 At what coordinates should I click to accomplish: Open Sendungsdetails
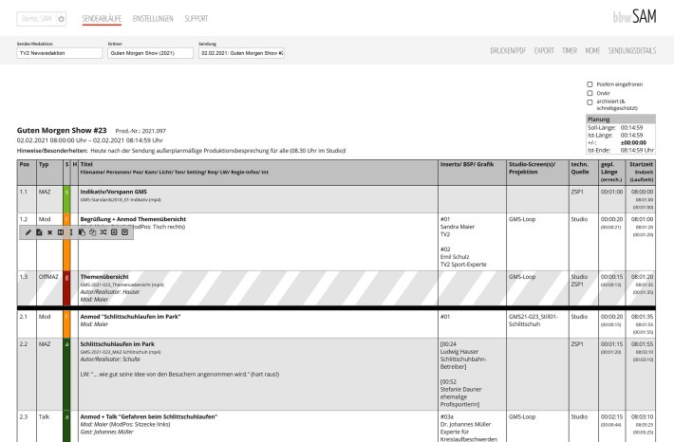(x=632, y=50)
